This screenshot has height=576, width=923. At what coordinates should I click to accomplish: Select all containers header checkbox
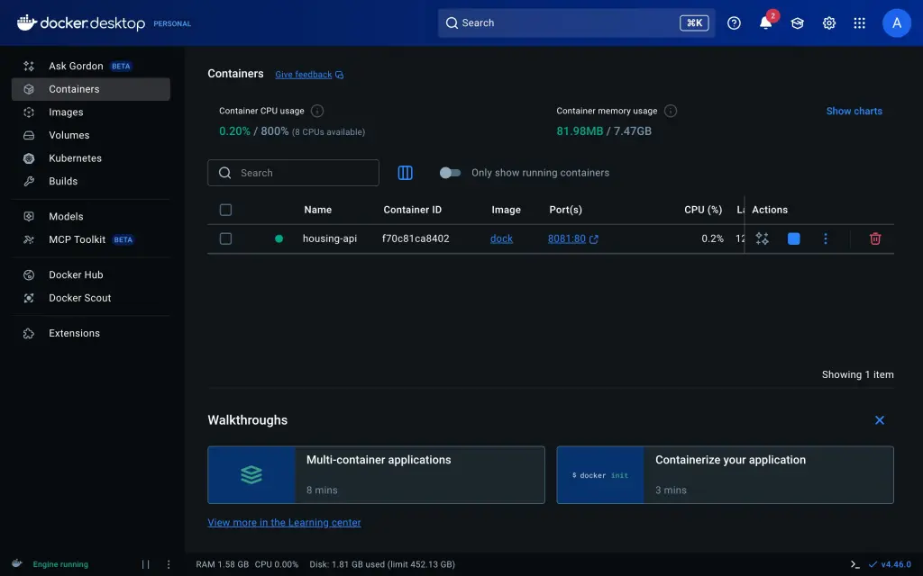[x=225, y=210]
